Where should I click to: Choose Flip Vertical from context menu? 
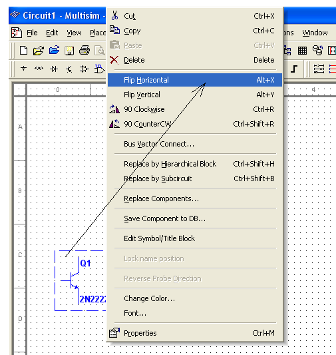(195, 95)
